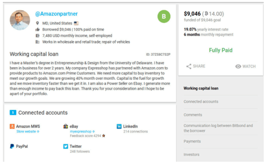Open Communication log between Bitbond and borrower
The width and height of the screenshot is (267, 167).
tap(218, 128)
